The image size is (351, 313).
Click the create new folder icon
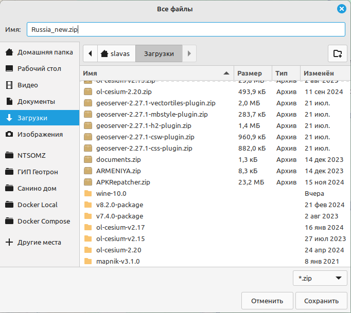pos(337,53)
